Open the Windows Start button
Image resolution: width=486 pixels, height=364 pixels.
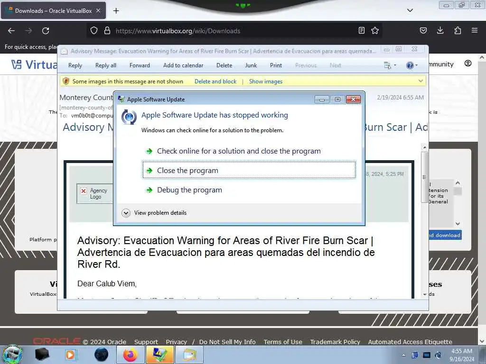click(12, 355)
